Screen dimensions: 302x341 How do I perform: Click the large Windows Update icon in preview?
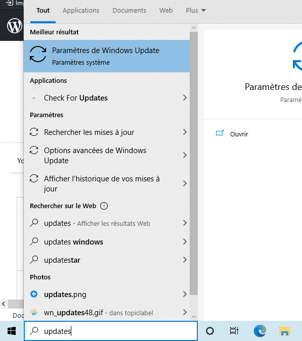297,56
